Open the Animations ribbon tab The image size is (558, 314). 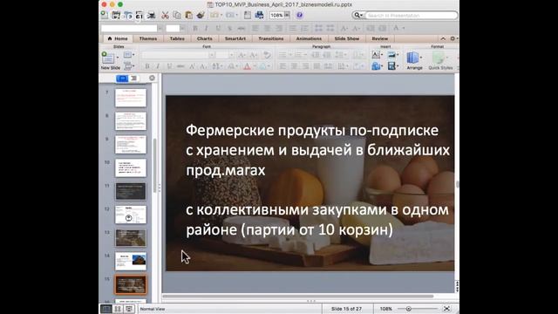[309, 38]
